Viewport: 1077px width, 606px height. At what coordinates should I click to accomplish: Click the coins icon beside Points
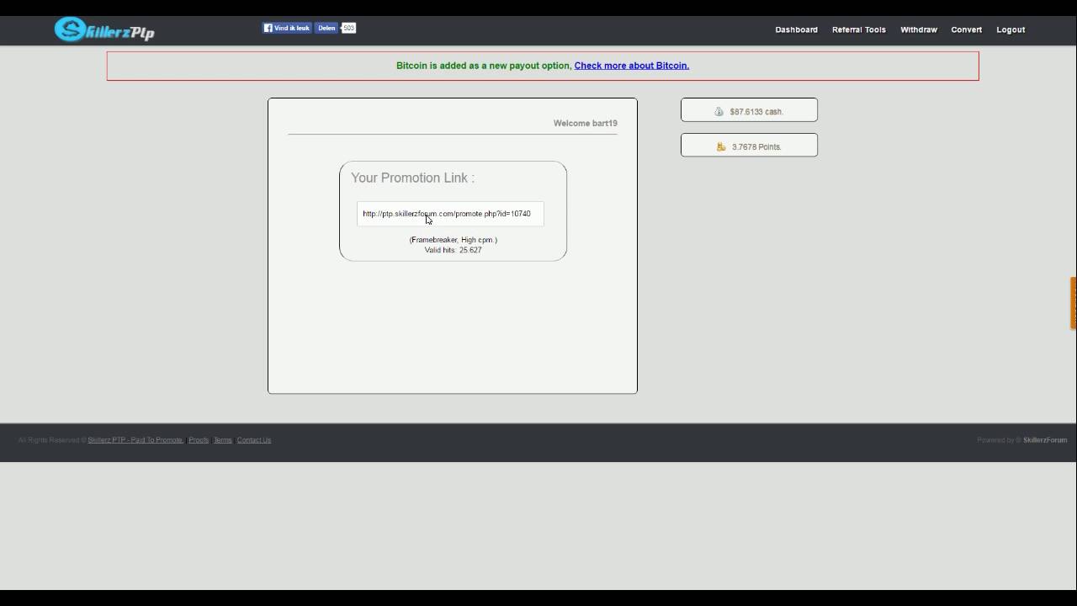pyautogui.click(x=721, y=146)
